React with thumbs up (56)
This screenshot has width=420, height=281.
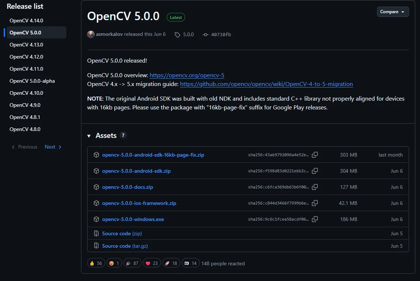[96, 263]
